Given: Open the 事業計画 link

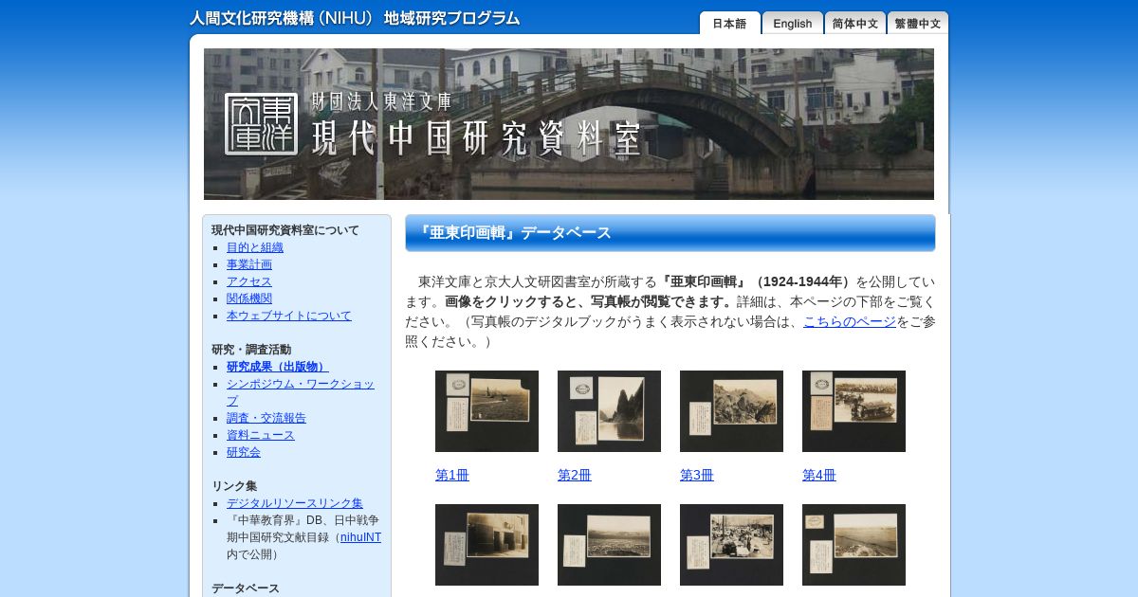Looking at the screenshot, I should 249,264.
